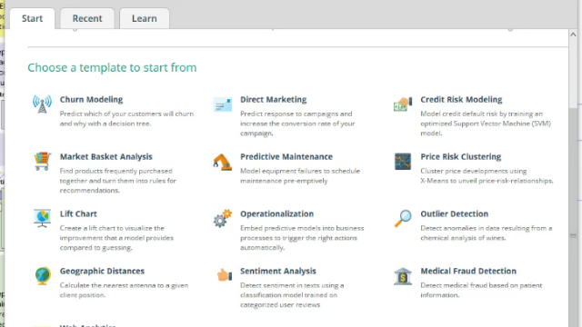Open the Geographic Distances template title
This screenshot has height=327, width=582.
pos(102,271)
